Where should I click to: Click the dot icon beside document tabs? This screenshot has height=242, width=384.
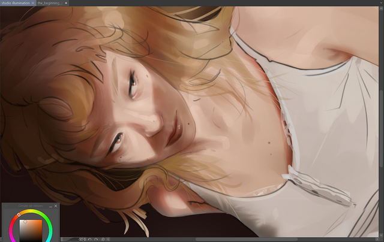point(66,3)
